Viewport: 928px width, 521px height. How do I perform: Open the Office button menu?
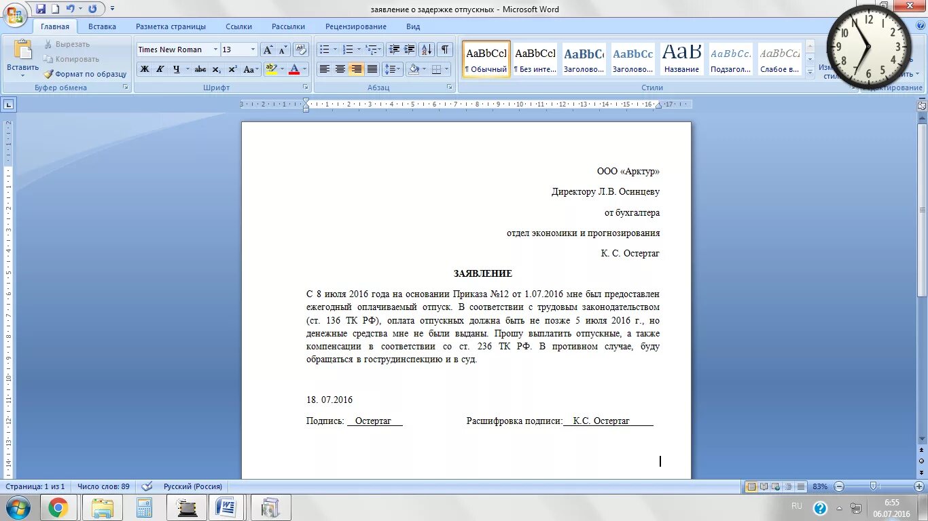[15, 15]
